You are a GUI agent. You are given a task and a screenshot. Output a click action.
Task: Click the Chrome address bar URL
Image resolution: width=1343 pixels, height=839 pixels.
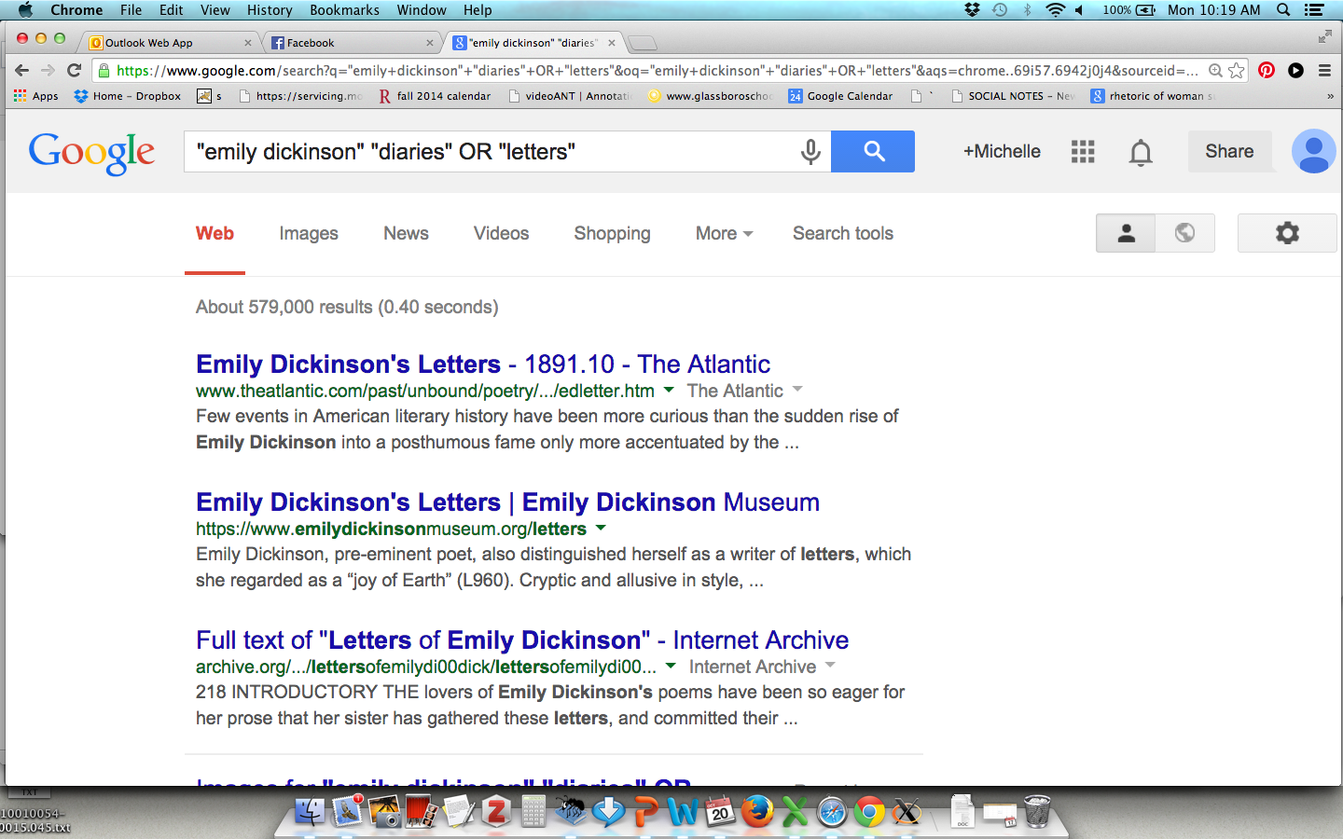click(657, 70)
